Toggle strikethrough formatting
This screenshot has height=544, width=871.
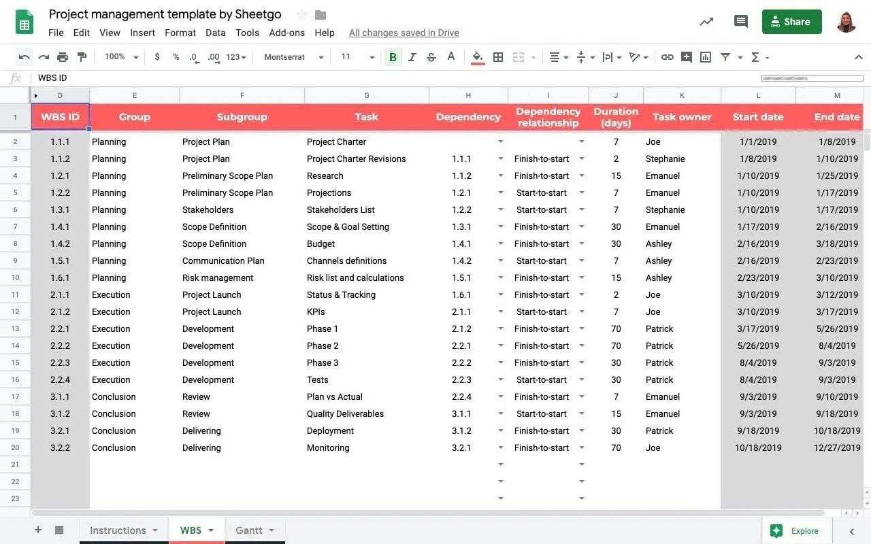coord(431,57)
